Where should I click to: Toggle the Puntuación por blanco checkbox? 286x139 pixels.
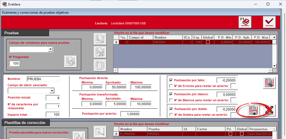point(171,94)
